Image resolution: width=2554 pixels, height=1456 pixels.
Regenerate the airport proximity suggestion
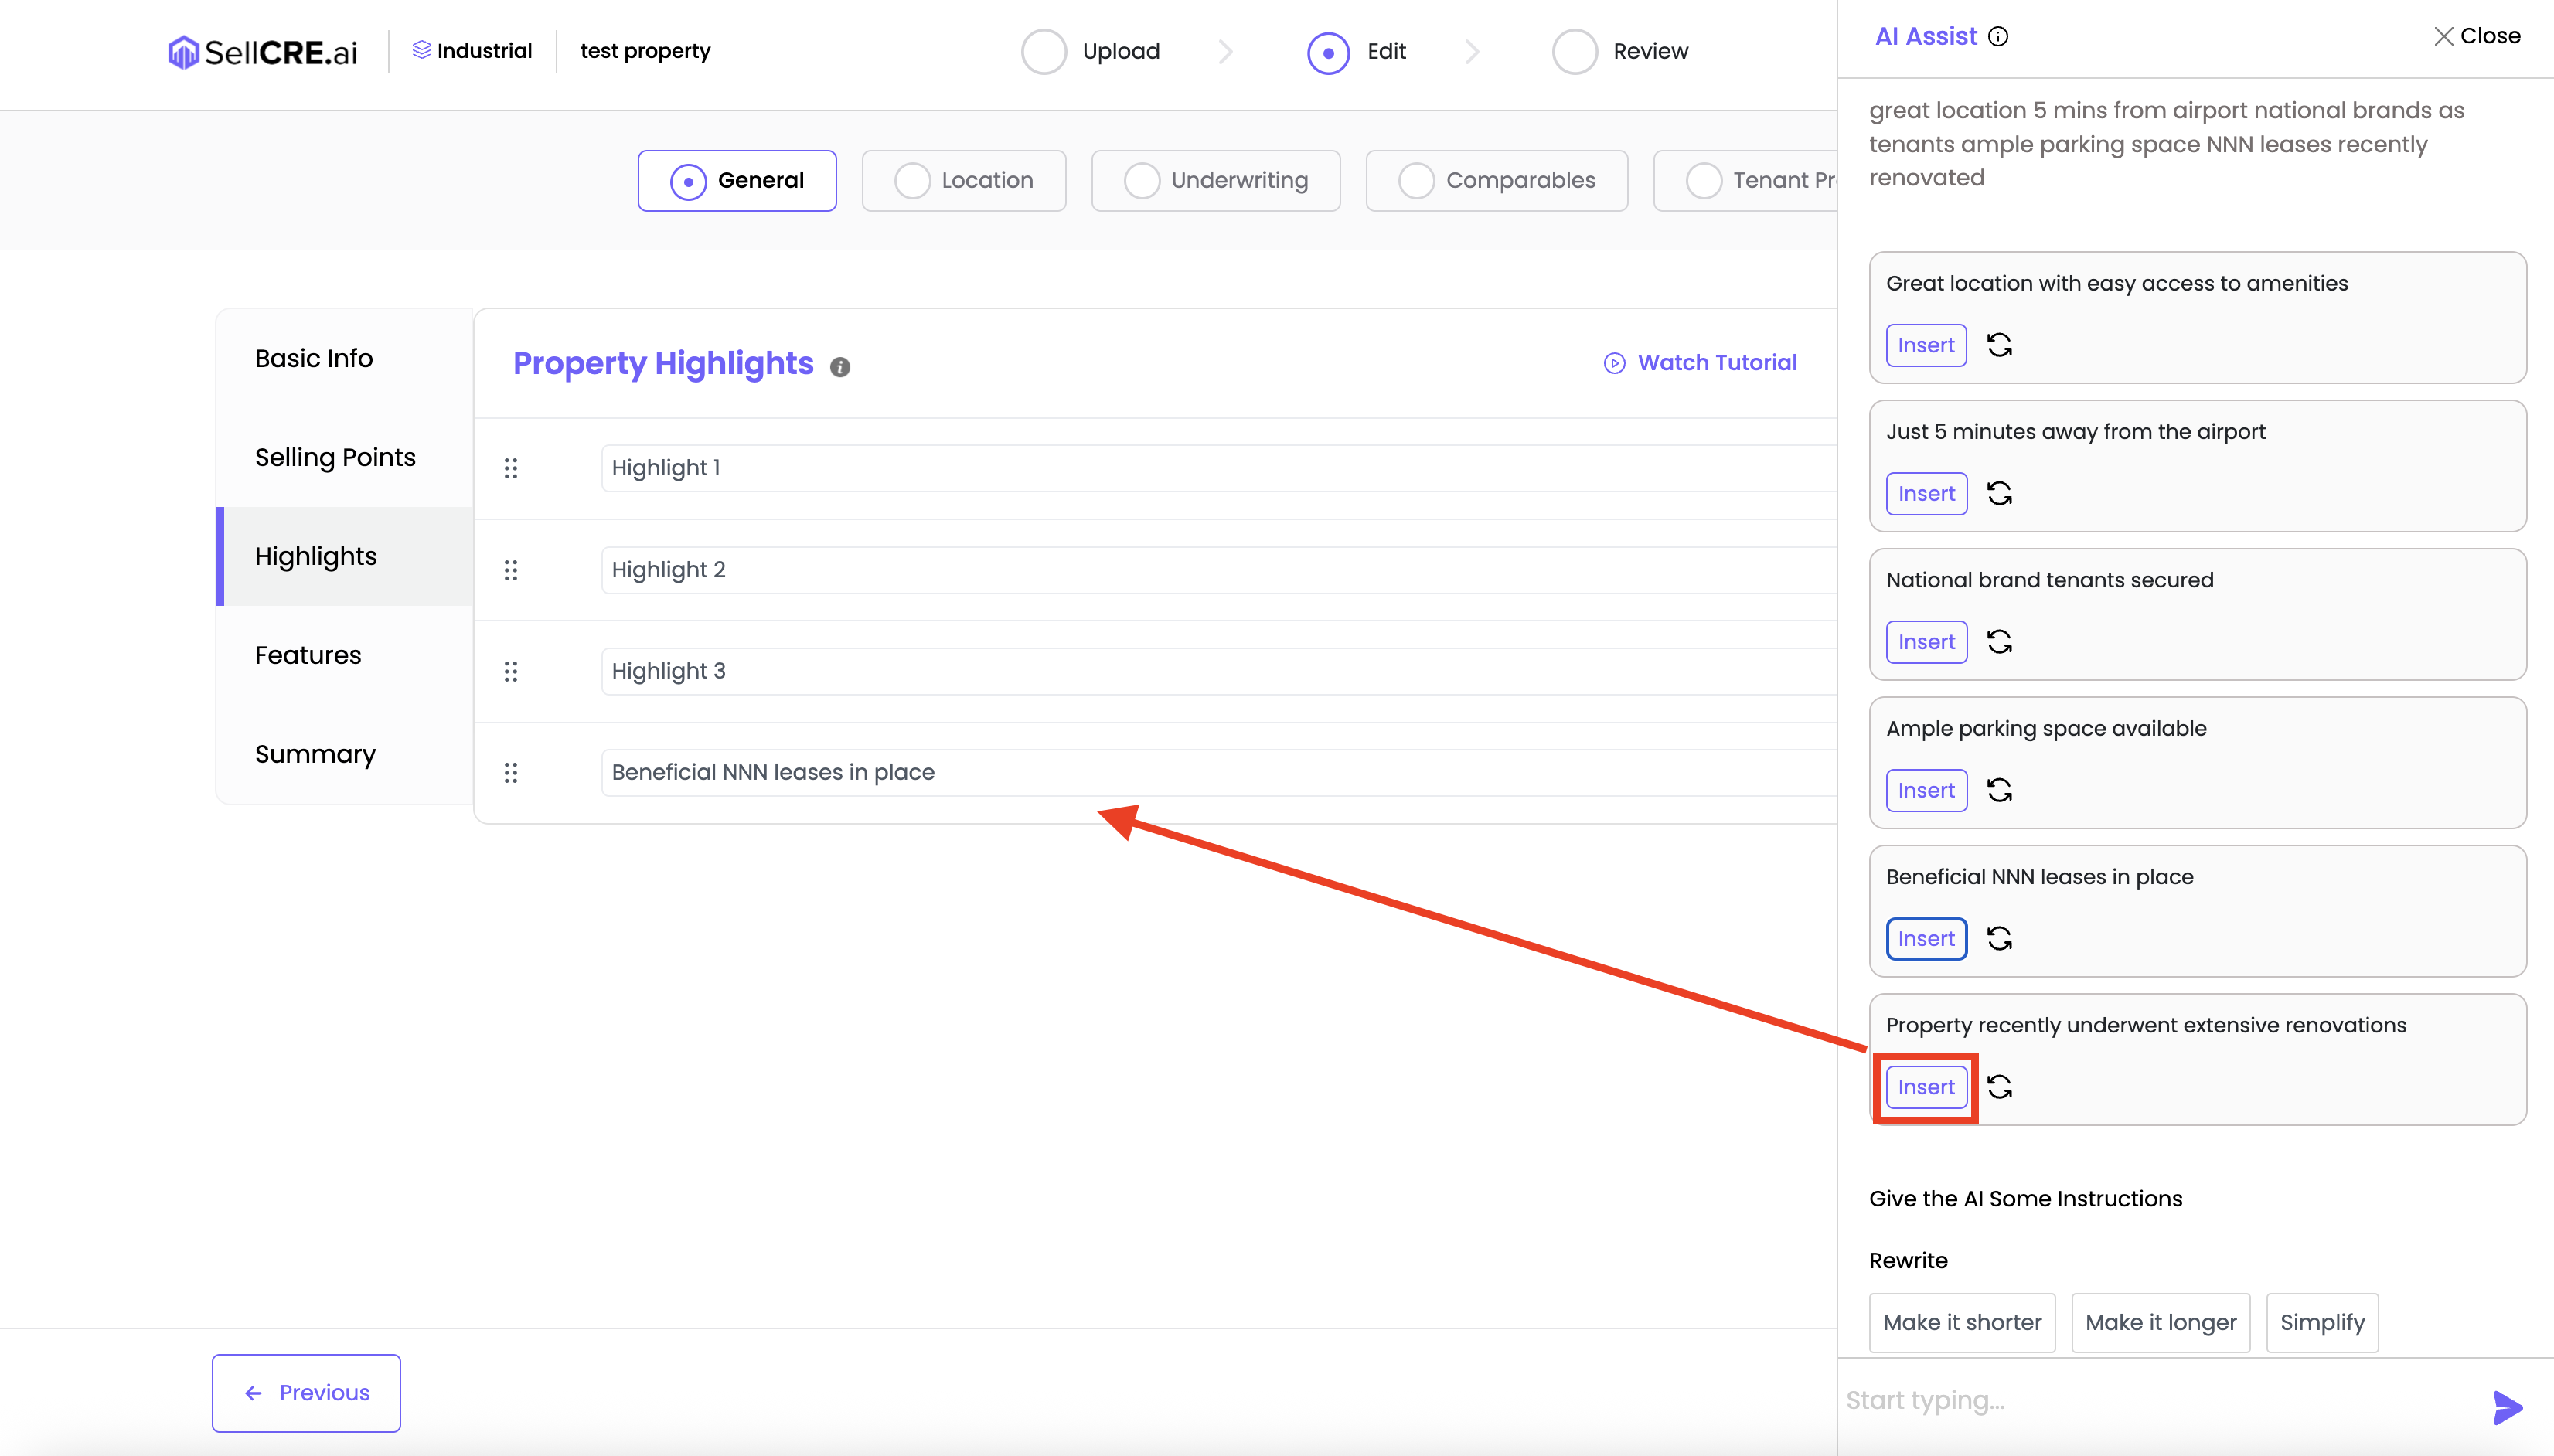(1999, 493)
